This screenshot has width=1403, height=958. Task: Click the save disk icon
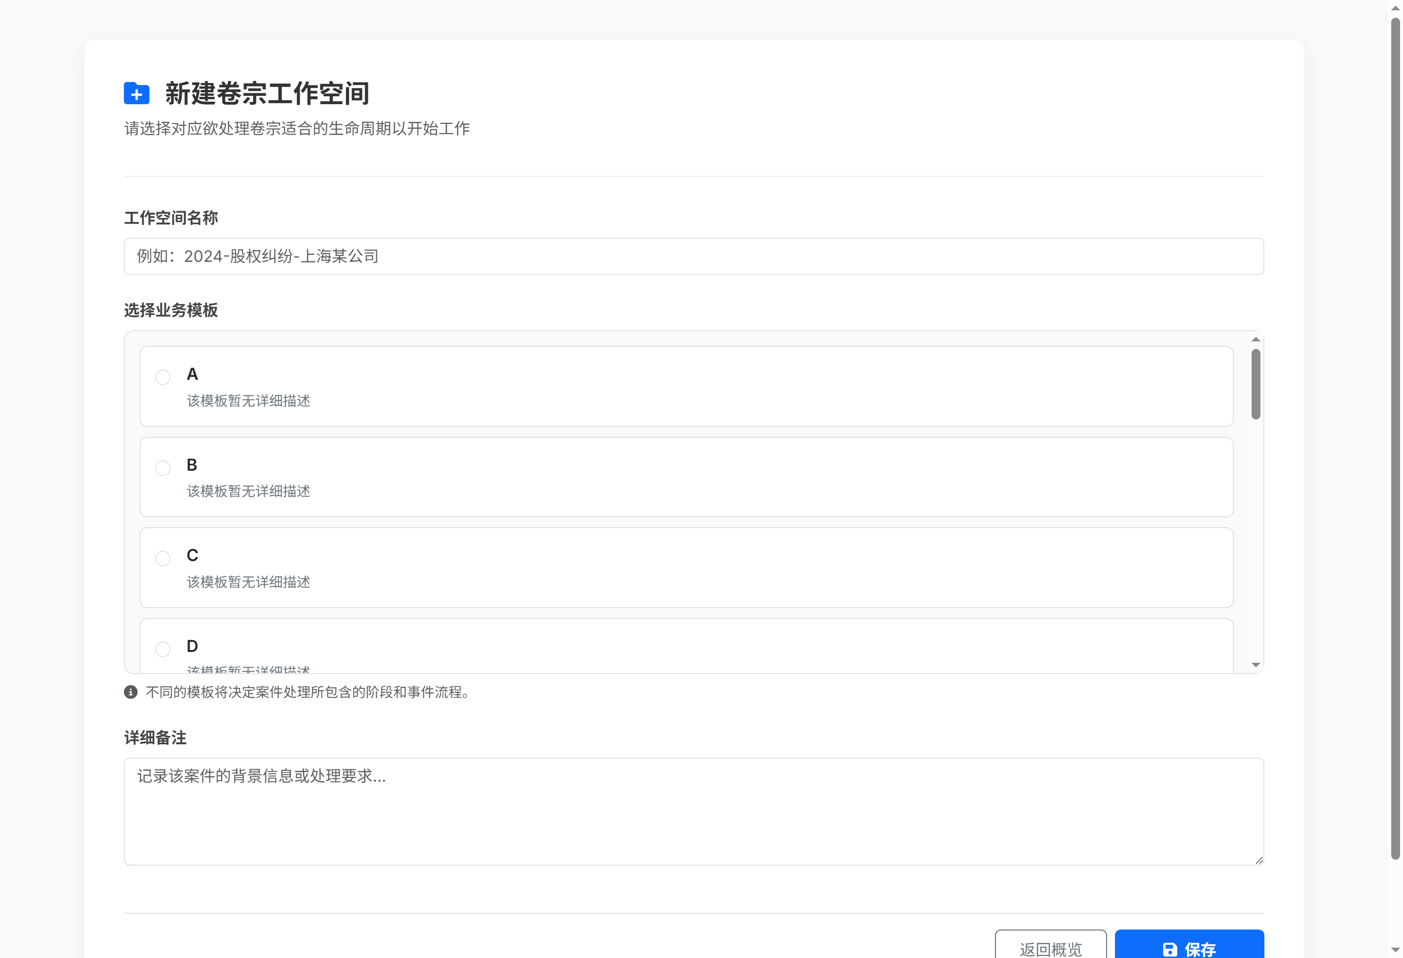[x=1169, y=949]
